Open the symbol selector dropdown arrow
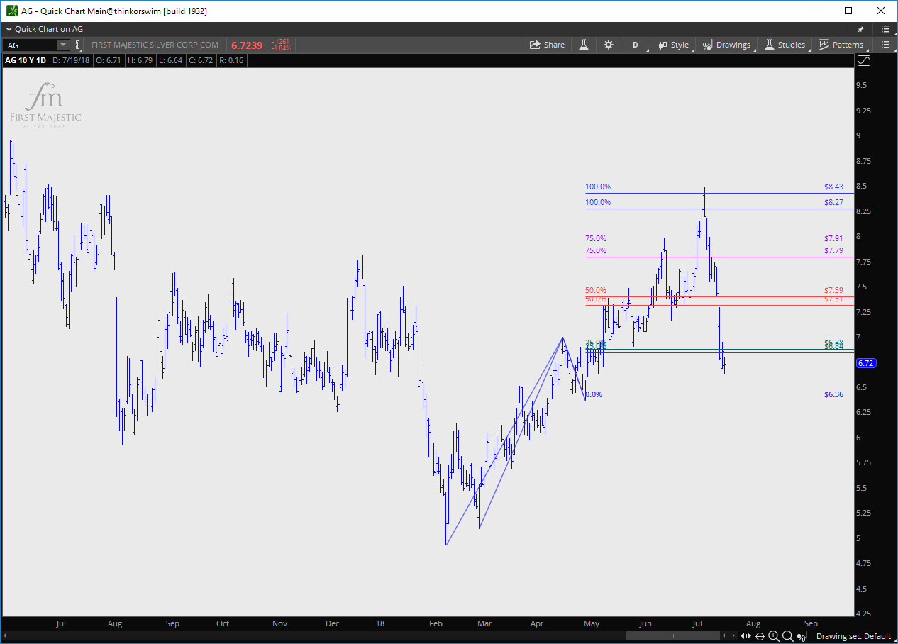898x644 pixels. pos(63,45)
